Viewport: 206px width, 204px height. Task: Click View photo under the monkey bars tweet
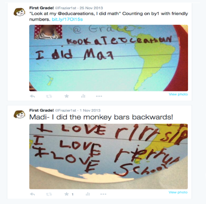tap(178, 192)
